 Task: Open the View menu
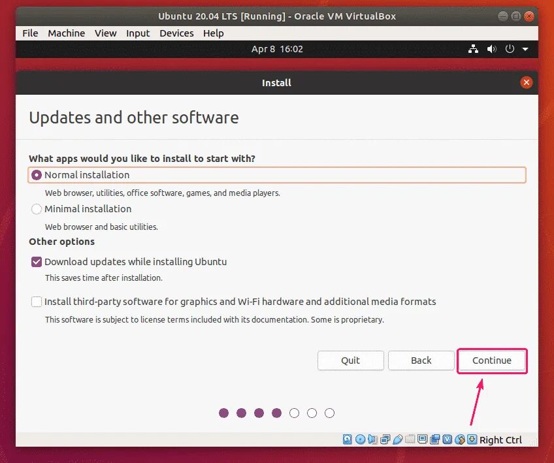pos(105,33)
